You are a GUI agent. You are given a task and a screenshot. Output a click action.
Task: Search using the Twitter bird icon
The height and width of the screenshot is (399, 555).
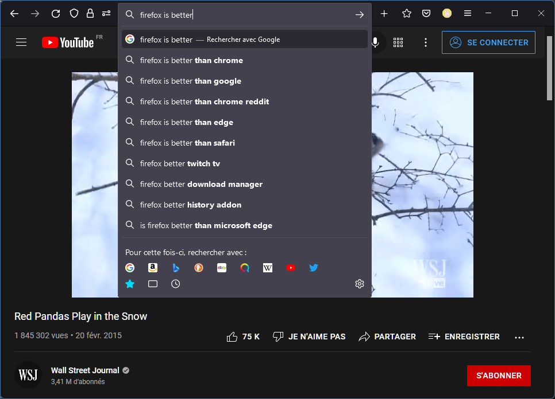click(314, 268)
